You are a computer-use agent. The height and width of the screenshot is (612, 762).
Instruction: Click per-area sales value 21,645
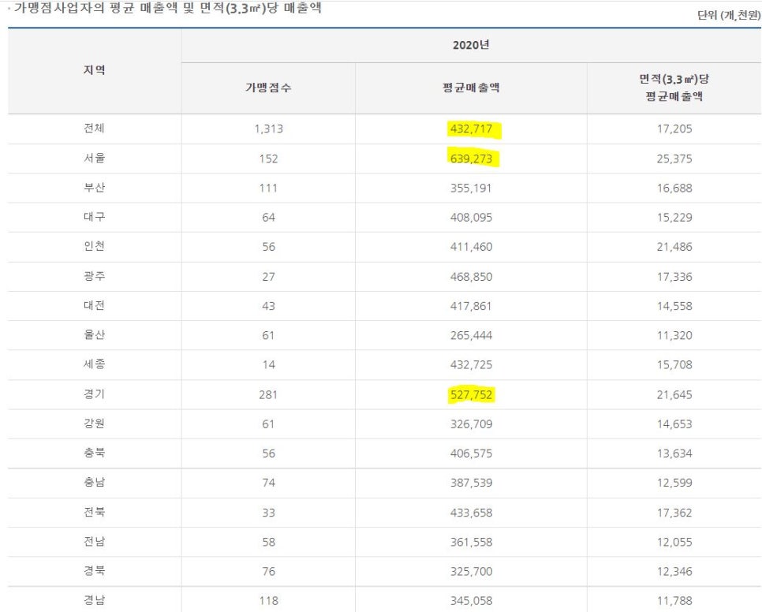674,395
